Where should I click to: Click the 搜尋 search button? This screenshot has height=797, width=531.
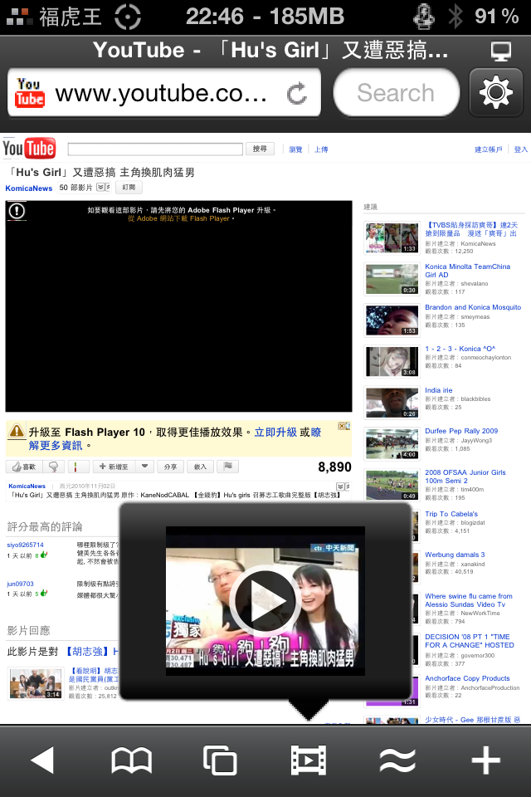pyautogui.click(x=260, y=149)
